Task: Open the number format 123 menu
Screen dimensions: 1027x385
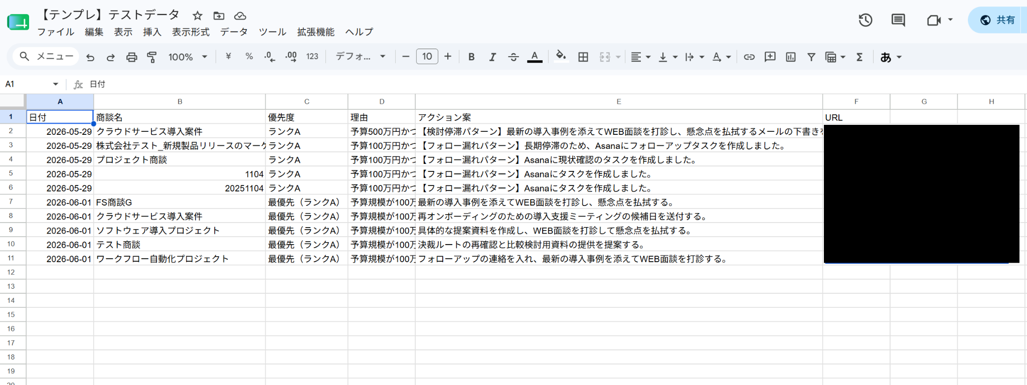Action: click(312, 57)
